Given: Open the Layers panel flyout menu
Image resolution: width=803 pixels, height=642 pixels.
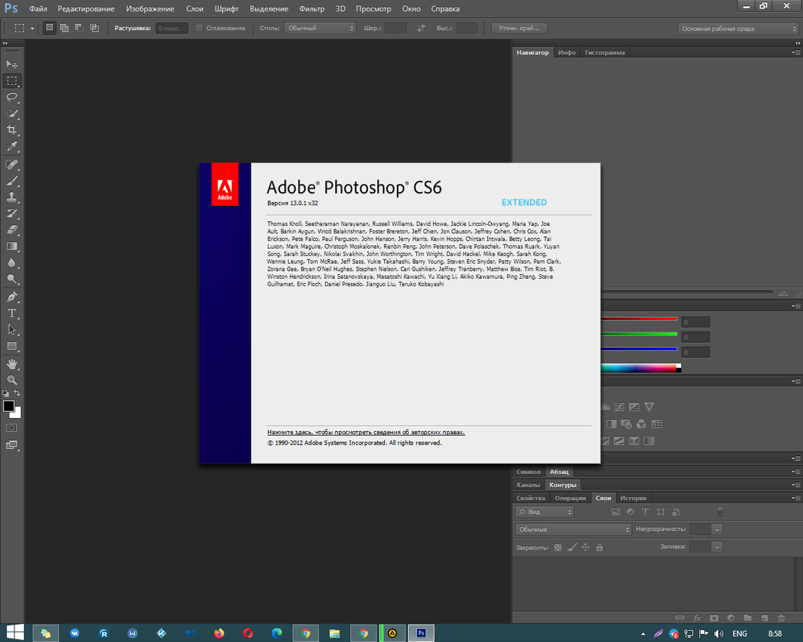Looking at the screenshot, I should (x=796, y=498).
